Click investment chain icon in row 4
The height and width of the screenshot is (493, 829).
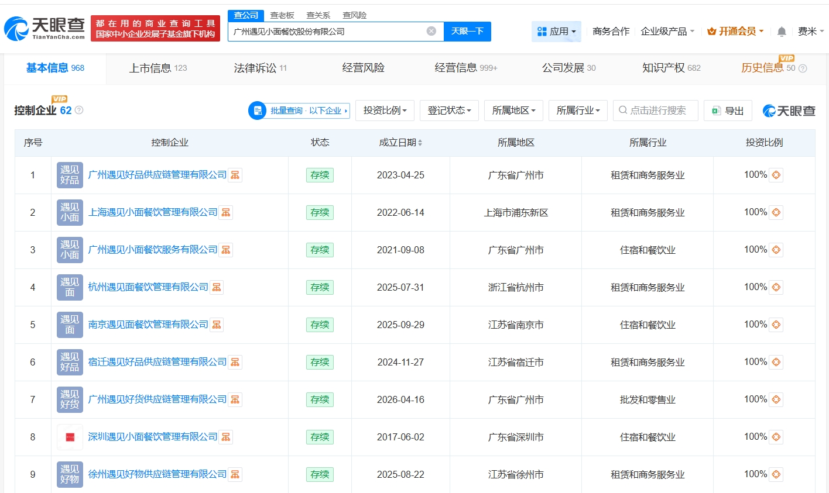click(x=776, y=287)
